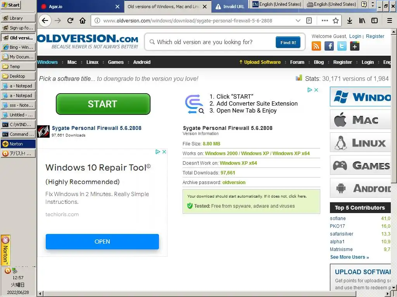Select Mac in the site navigation

(x=72, y=62)
